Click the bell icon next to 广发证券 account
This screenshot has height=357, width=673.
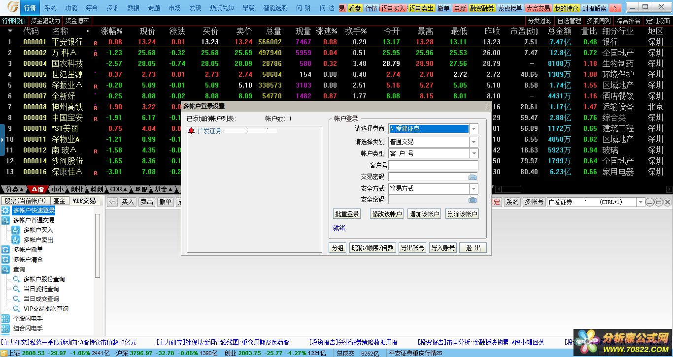192,131
